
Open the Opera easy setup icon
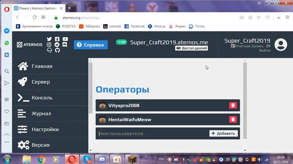click(x=288, y=17)
